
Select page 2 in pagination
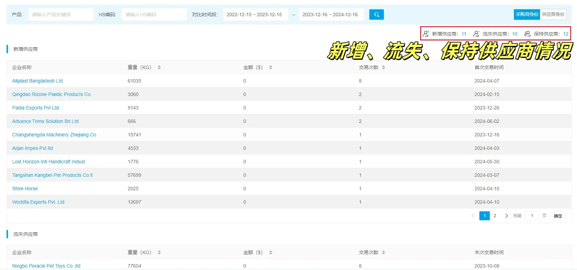tap(495, 216)
